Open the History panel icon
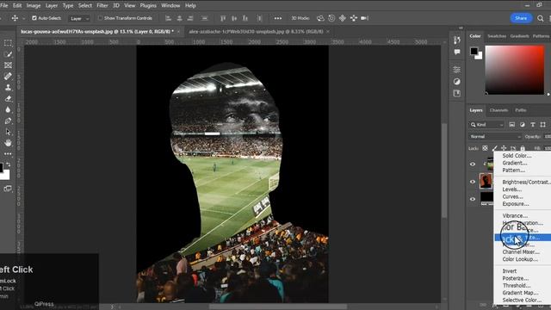Screen dimensions: 551x310 [x=457, y=40]
